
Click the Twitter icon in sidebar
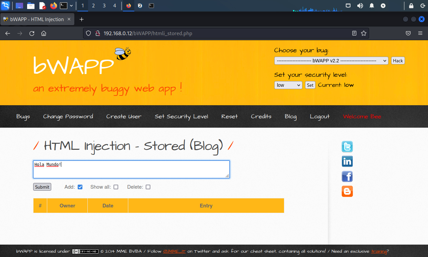tap(347, 147)
